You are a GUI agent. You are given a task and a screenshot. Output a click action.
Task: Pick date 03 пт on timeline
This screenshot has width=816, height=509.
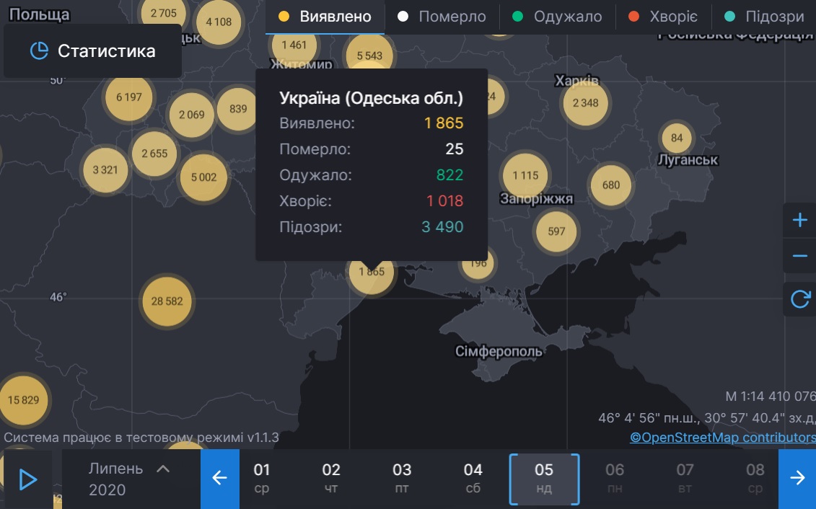tap(402, 479)
